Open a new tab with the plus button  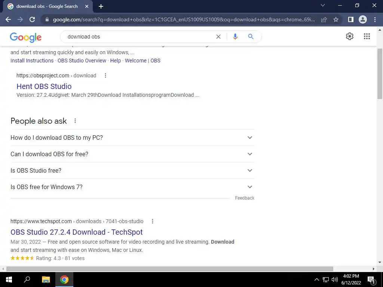pos(101,7)
